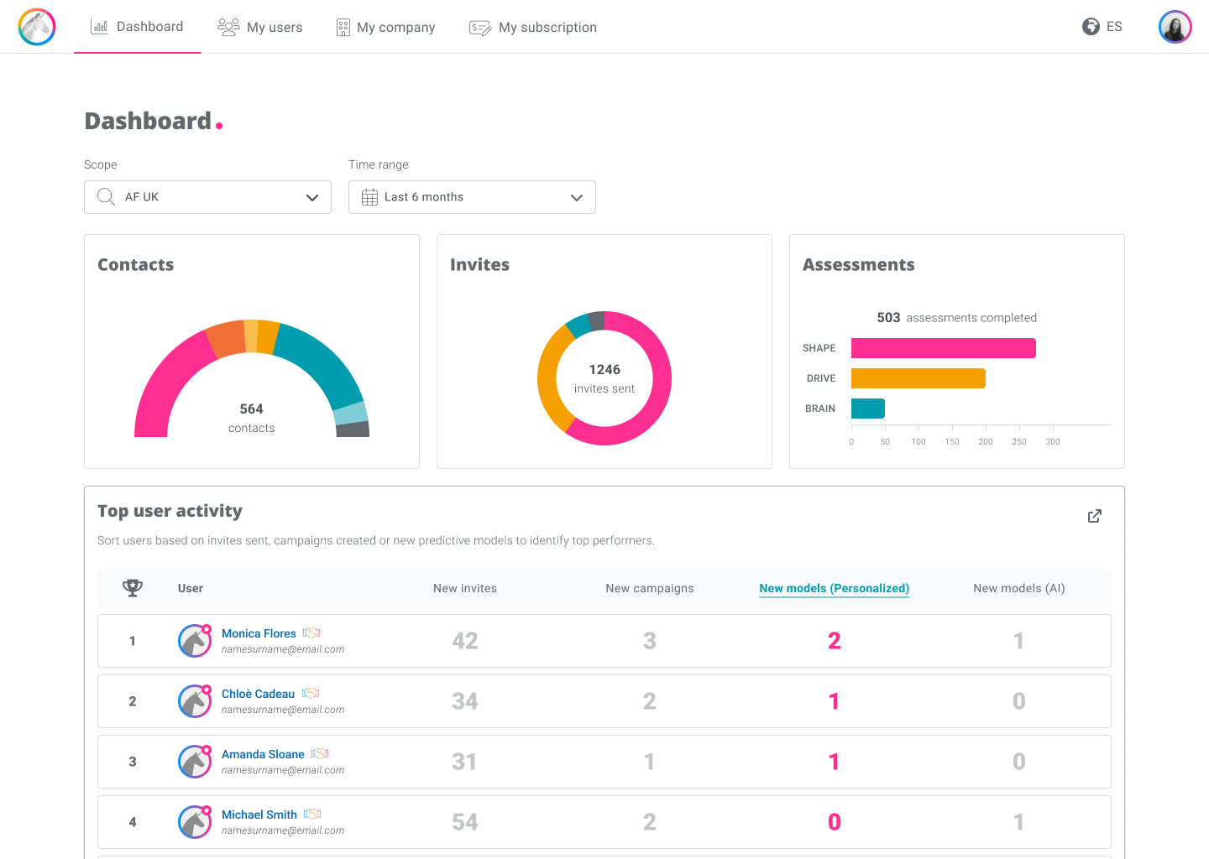Open My subscription tab

[x=533, y=27]
